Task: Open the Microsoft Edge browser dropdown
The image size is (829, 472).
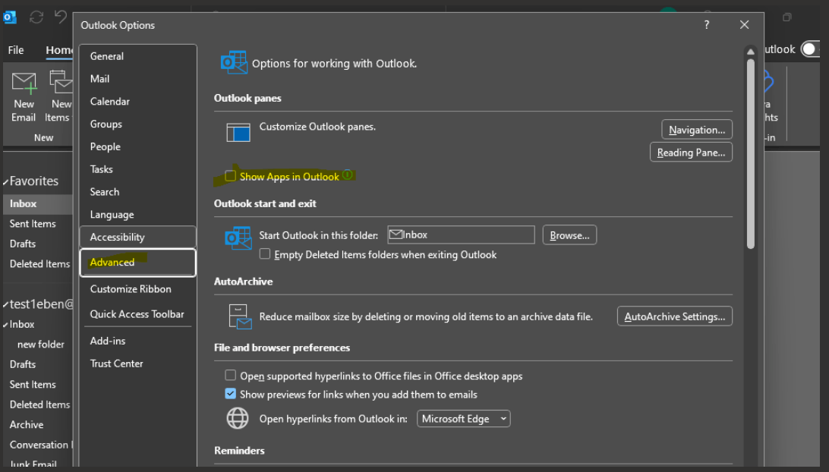Action: coord(464,419)
